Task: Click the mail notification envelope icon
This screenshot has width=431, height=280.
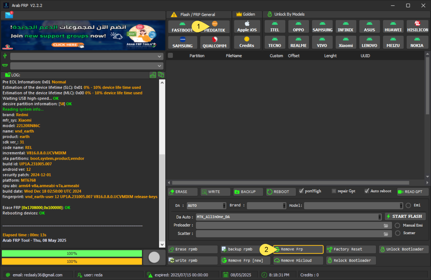Action: tap(9, 15)
